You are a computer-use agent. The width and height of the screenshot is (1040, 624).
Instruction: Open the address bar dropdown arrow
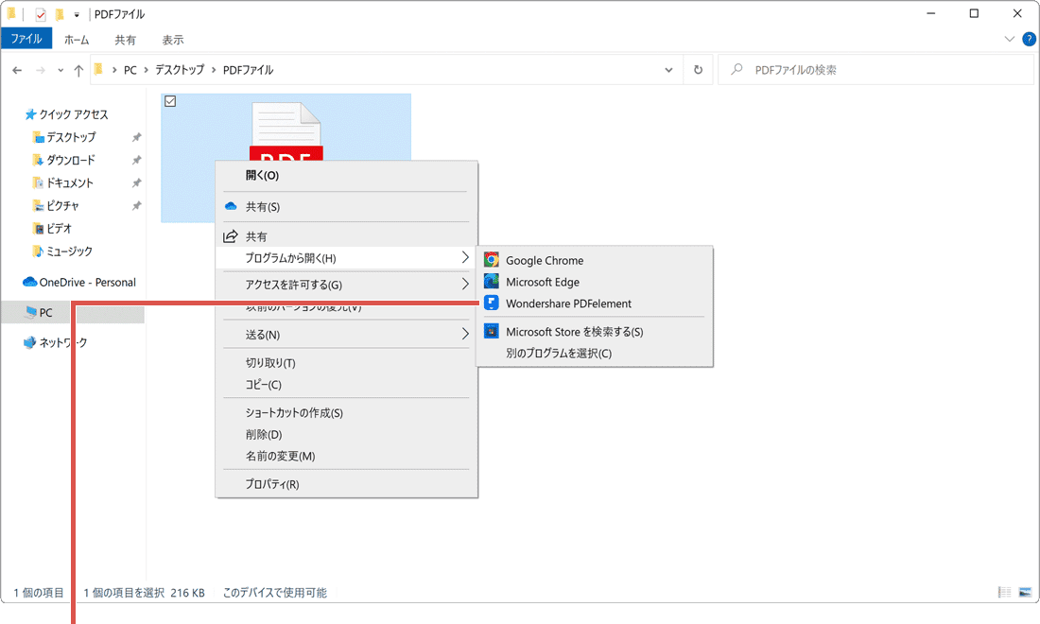[668, 69]
